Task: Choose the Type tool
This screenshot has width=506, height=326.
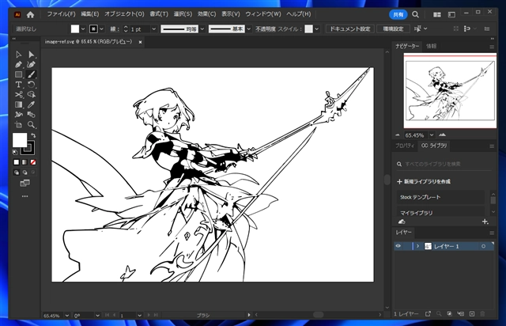Action: click(18, 84)
